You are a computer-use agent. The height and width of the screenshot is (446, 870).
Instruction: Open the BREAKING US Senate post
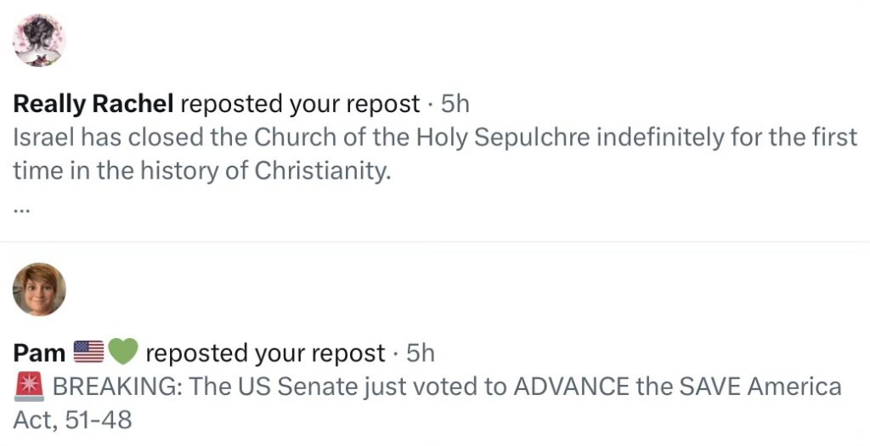coord(446,387)
